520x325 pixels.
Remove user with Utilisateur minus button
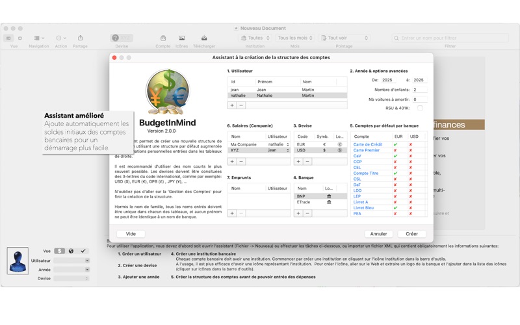pos(241,105)
